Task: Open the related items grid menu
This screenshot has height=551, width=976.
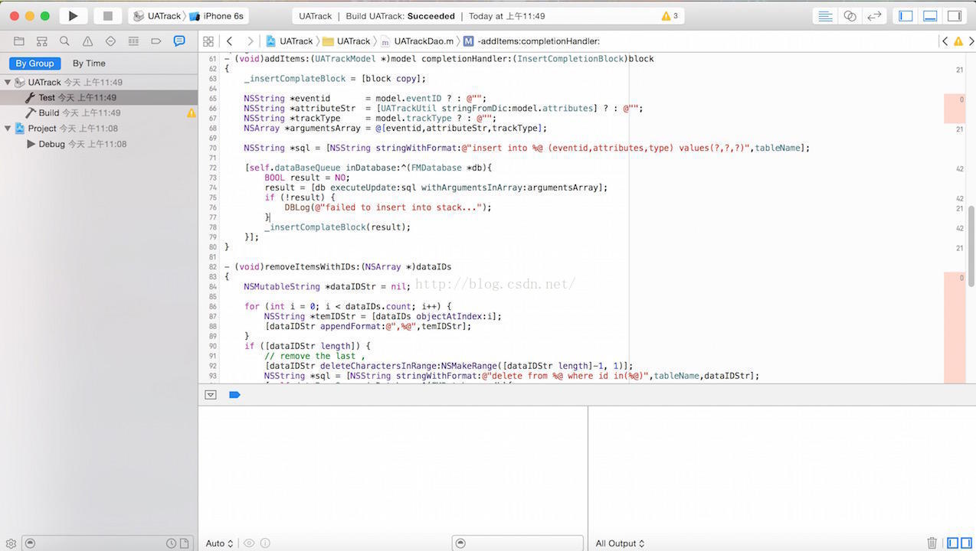Action: pyautogui.click(x=208, y=41)
